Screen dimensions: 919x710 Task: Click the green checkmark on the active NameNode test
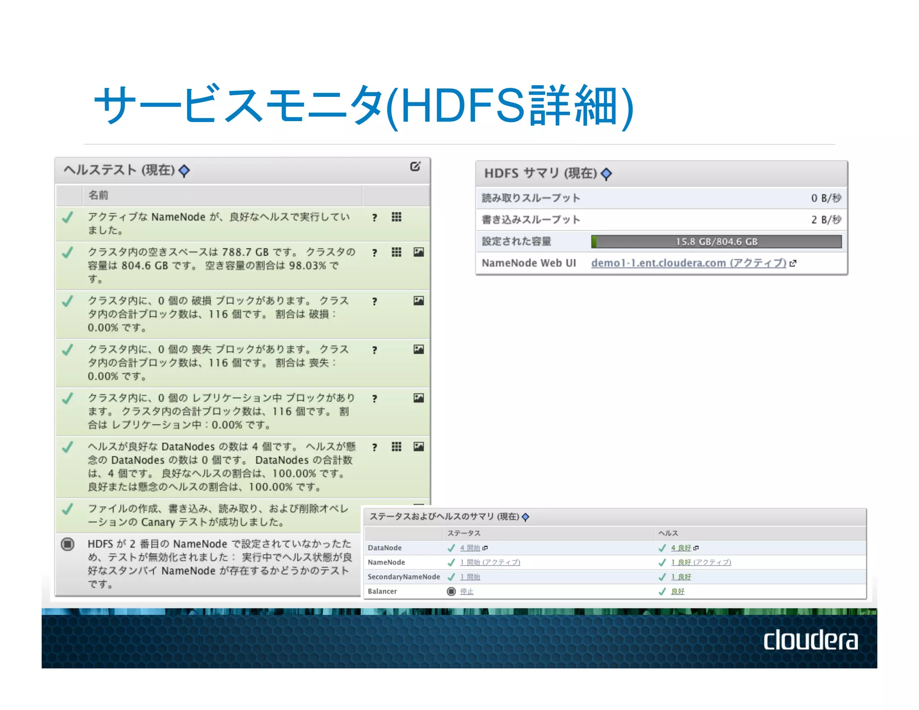coord(68,218)
